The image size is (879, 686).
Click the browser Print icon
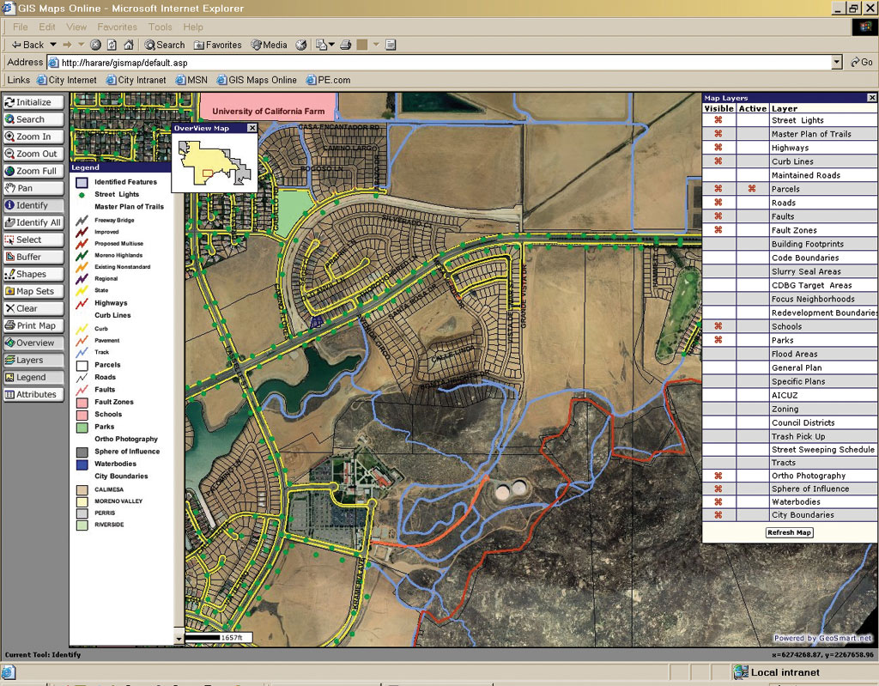[346, 45]
